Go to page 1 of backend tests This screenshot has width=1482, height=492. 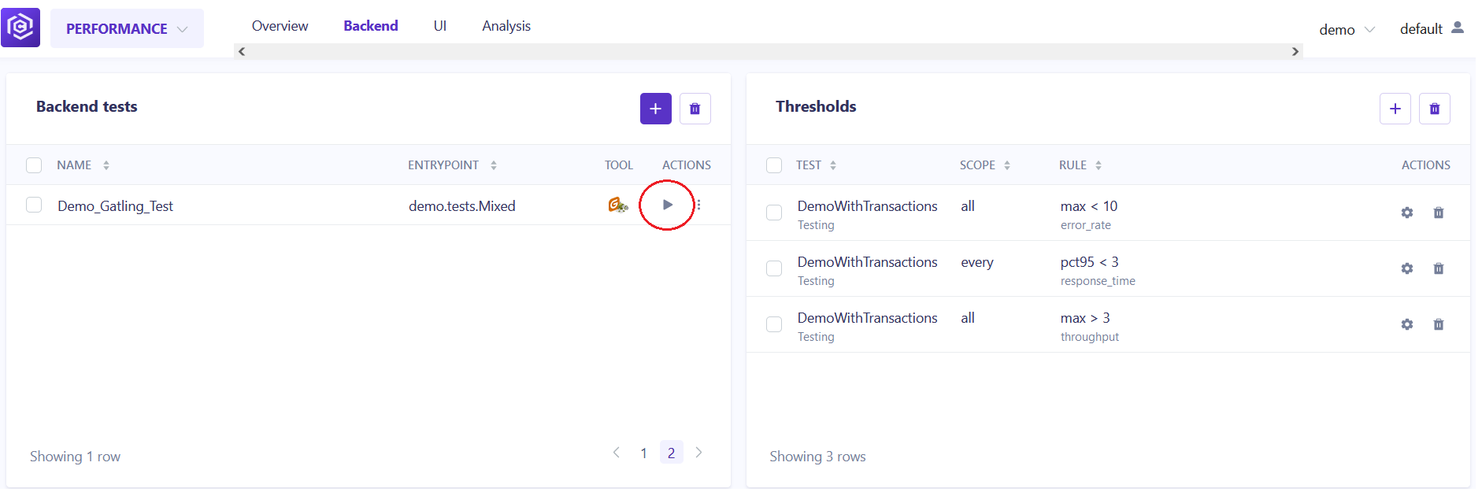(643, 453)
